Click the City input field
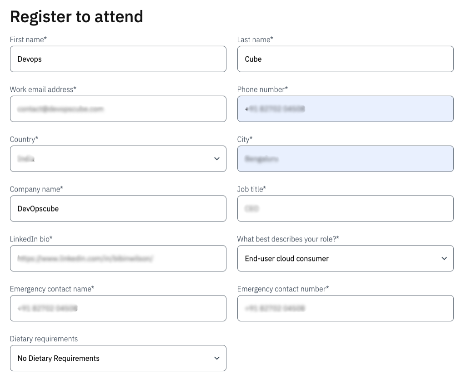This screenshot has width=462, height=379. 346,158
